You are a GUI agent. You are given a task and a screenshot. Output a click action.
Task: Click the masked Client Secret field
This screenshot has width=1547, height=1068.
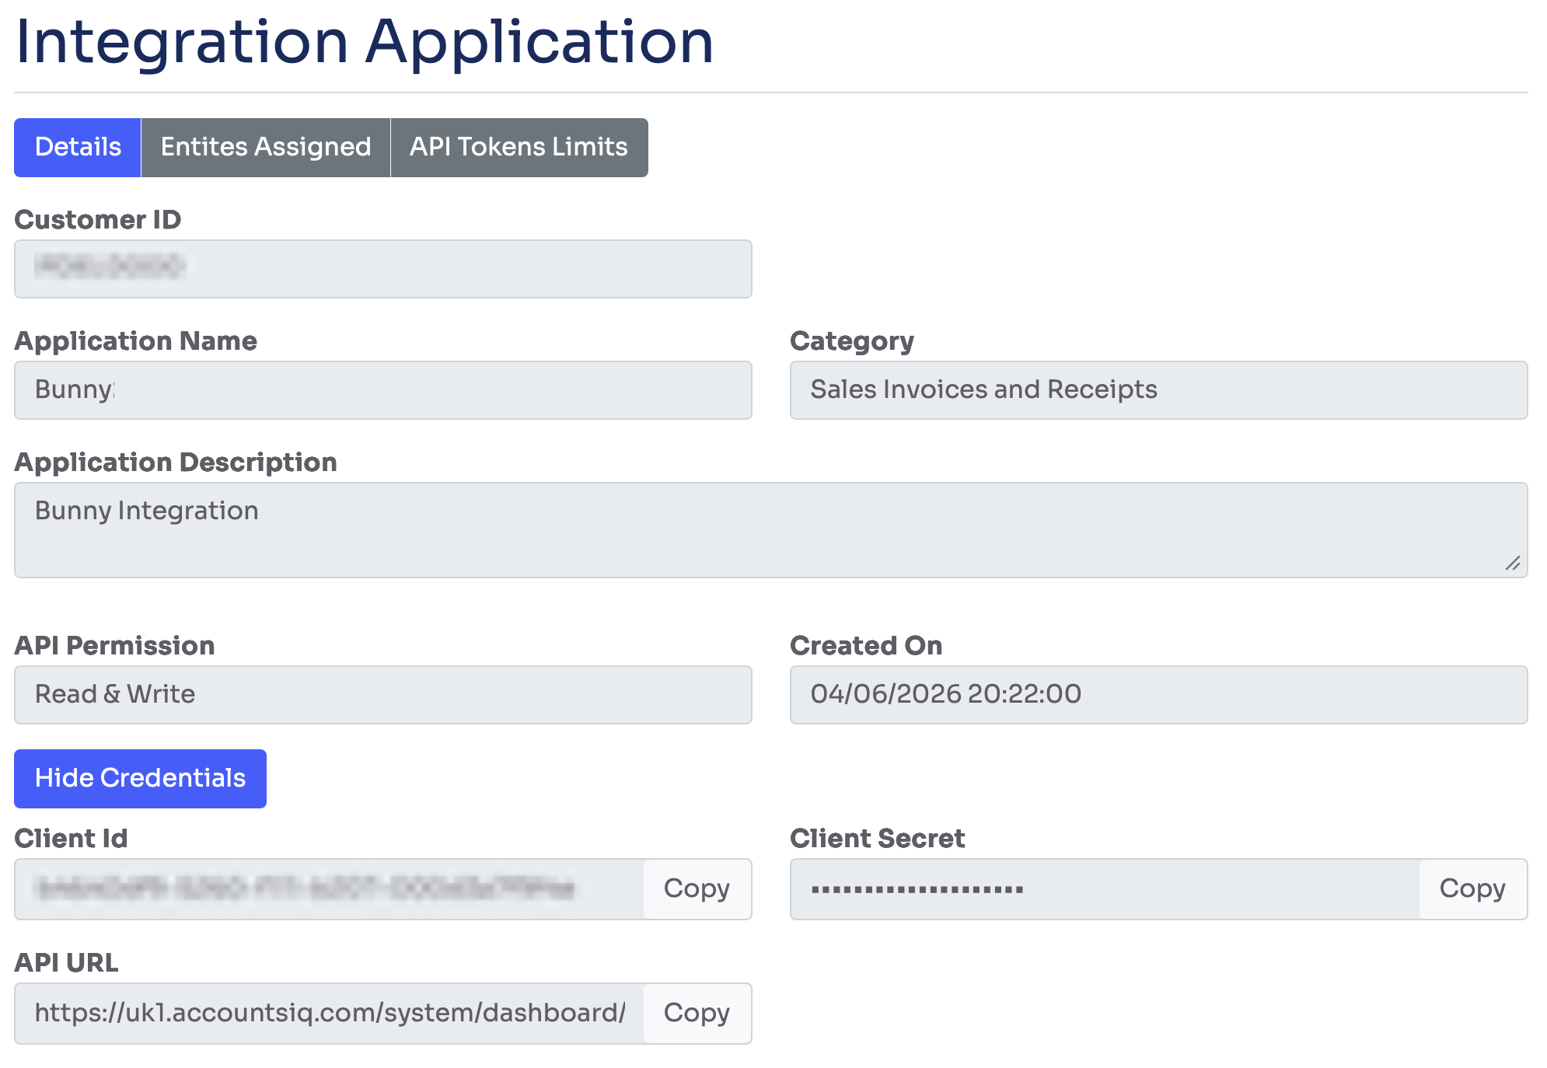(1105, 888)
